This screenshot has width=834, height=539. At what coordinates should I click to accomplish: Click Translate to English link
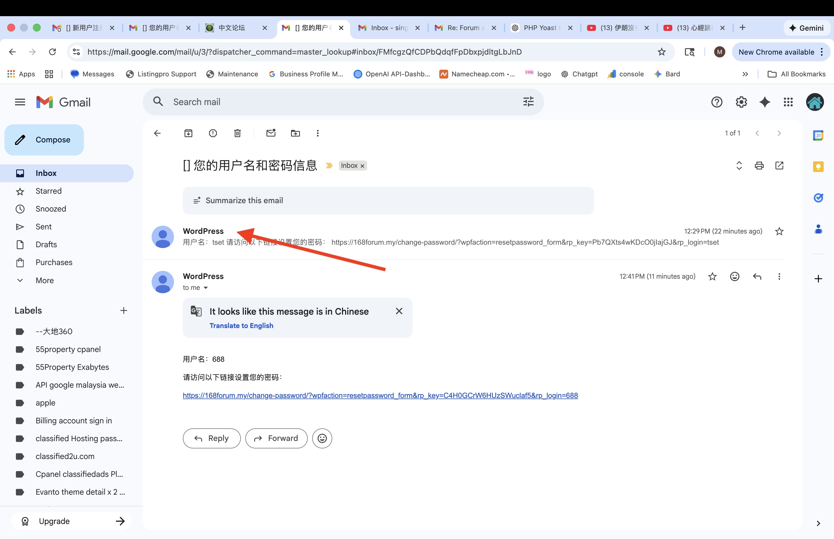[241, 326]
